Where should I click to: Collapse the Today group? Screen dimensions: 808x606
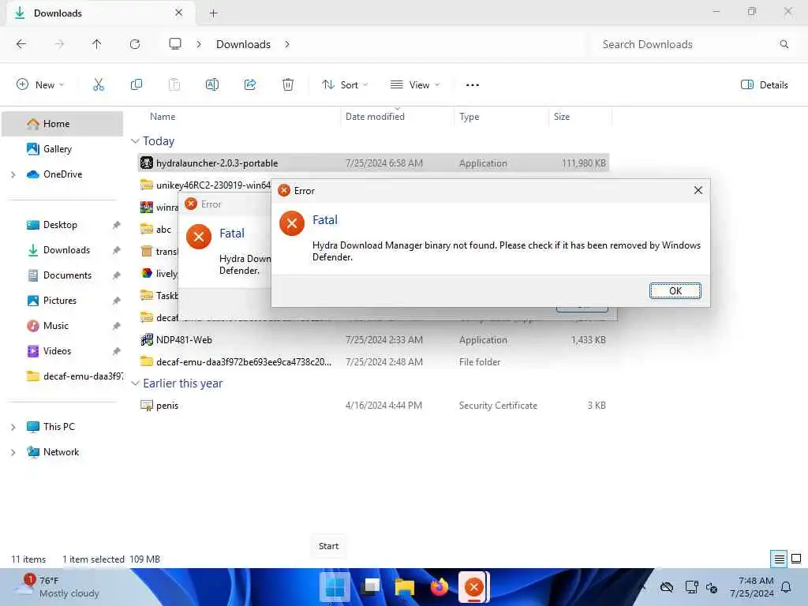(x=136, y=141)
